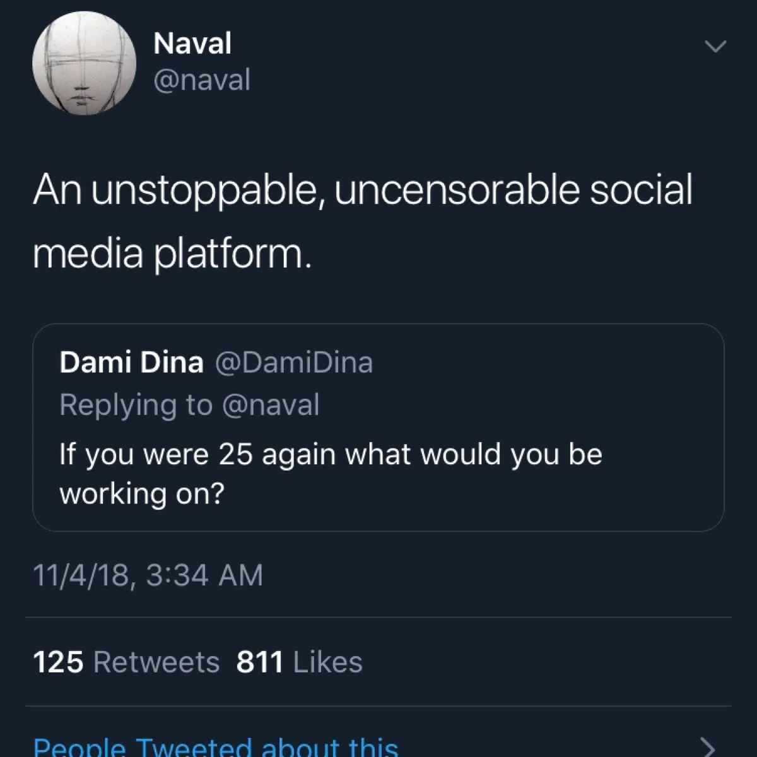Click Replying to @naval mention

coord(271,405)
